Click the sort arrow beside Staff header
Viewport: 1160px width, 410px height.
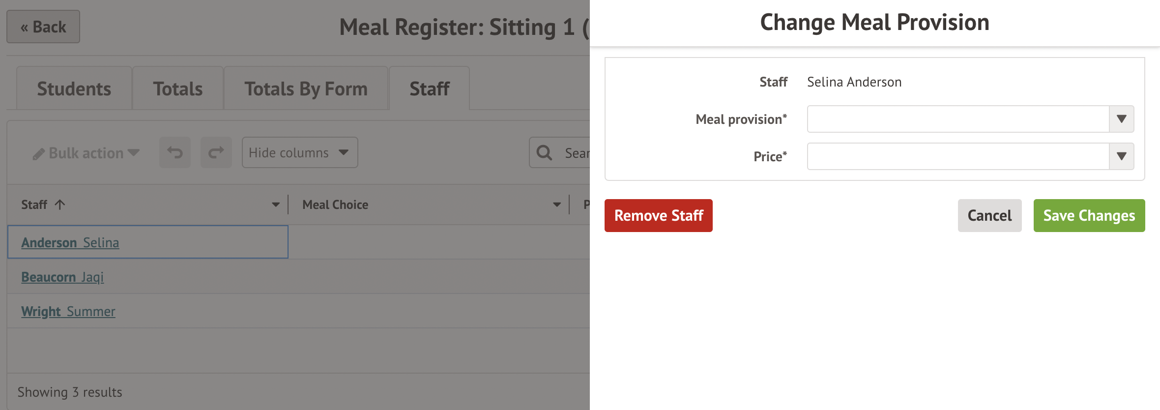click(60, 205)
